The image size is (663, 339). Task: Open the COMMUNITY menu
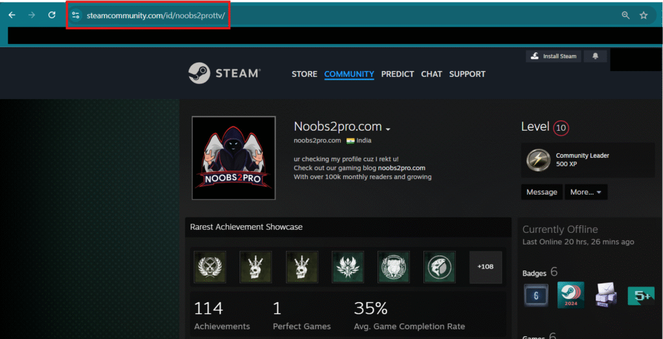tap(349, 74)
